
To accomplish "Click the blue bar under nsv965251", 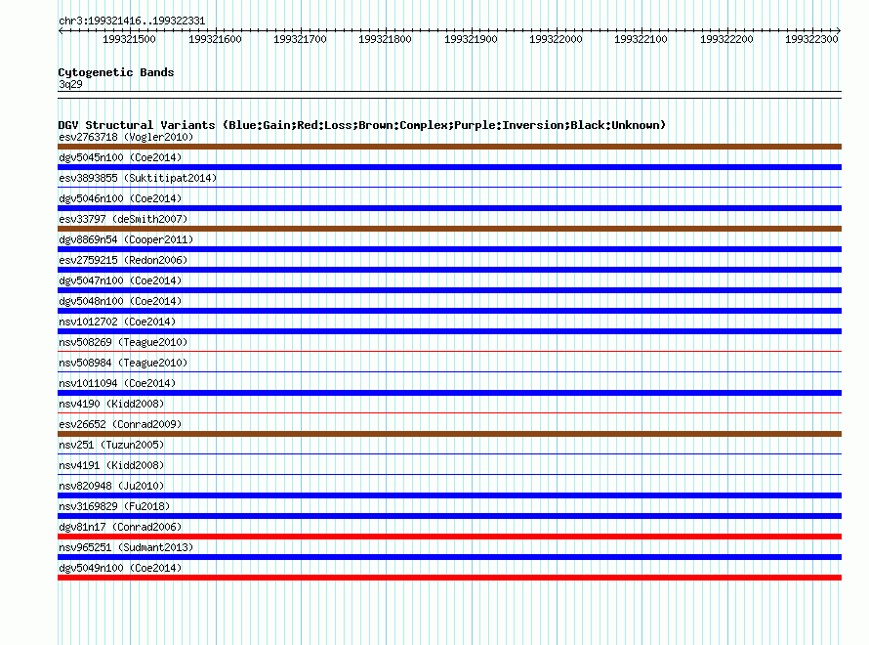I will (x=449, y=557).
